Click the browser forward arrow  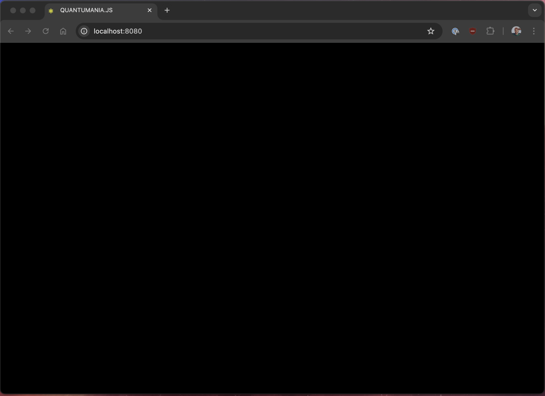click(28, 31)
